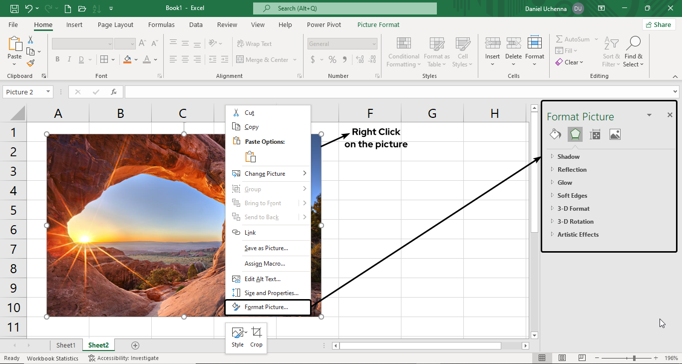Image resolution: width=682 pixels, height=364 pixels.
Task: Switch to Sheet1 tab
Action: click(66, 345)
